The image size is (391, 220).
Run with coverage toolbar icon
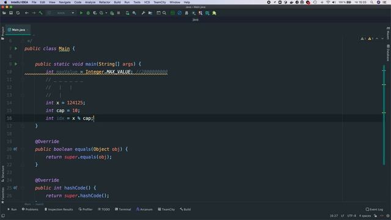[x=95, y=13]
